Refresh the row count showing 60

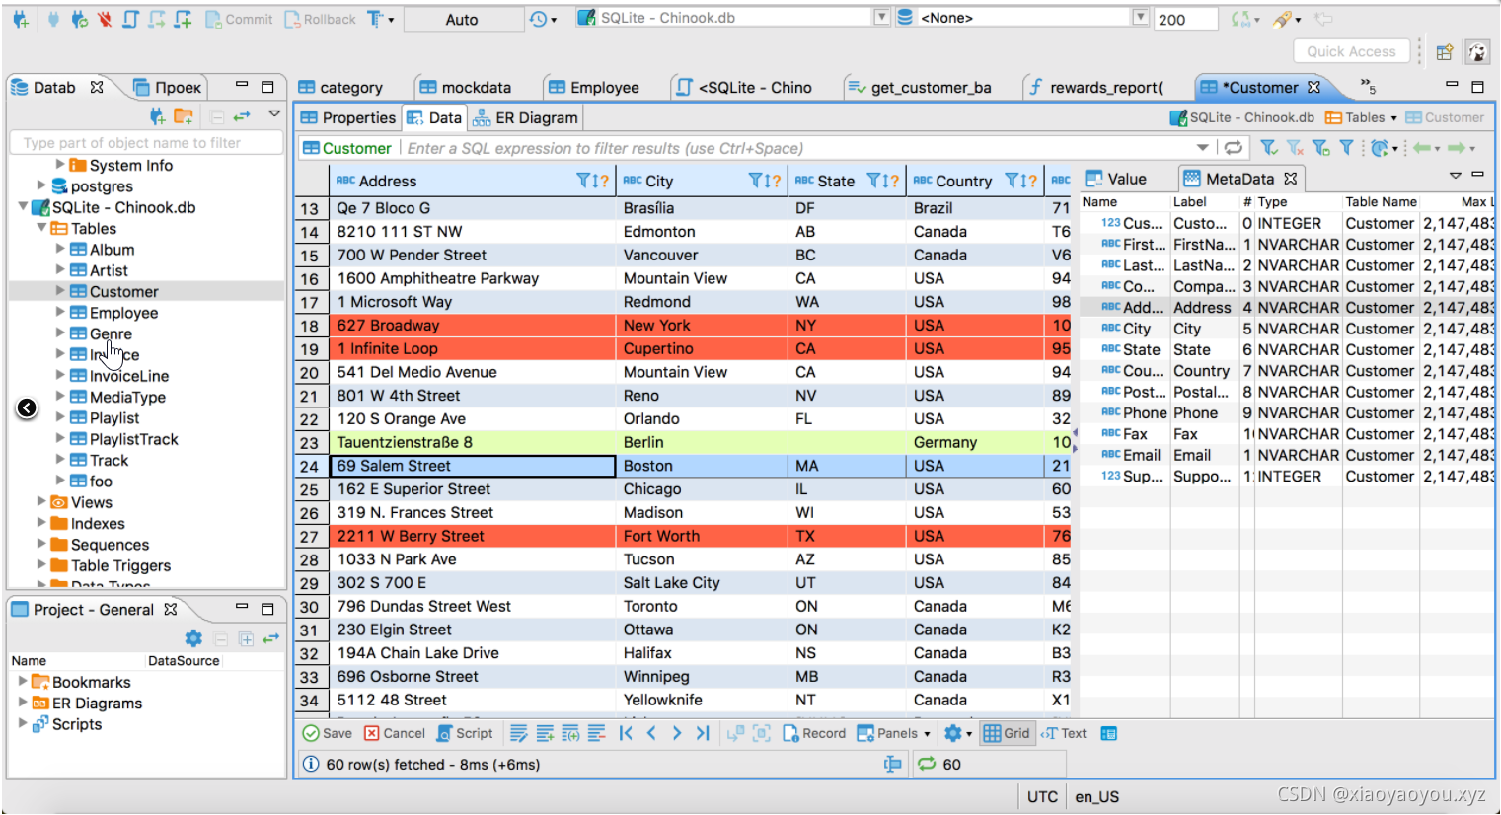[x=927, y=764]
